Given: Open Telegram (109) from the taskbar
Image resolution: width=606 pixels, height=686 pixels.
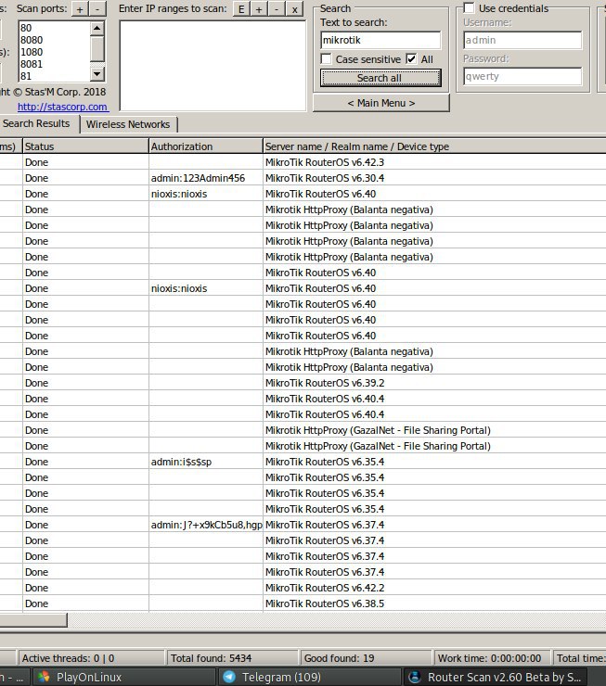Looking at the screenshot, I should click(x=310, y=678).
